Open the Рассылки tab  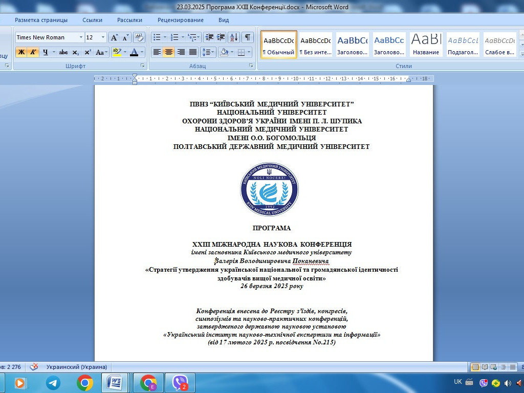[129, 20]
